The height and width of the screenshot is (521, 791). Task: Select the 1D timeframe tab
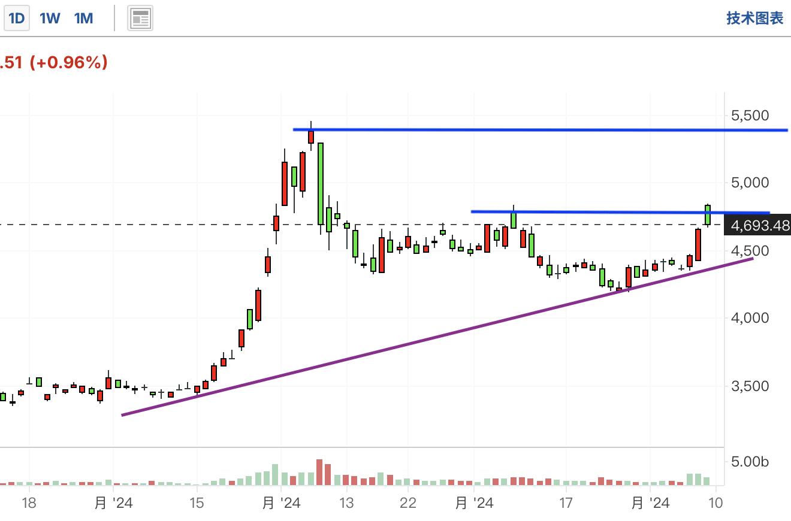(x=17, y=19)
